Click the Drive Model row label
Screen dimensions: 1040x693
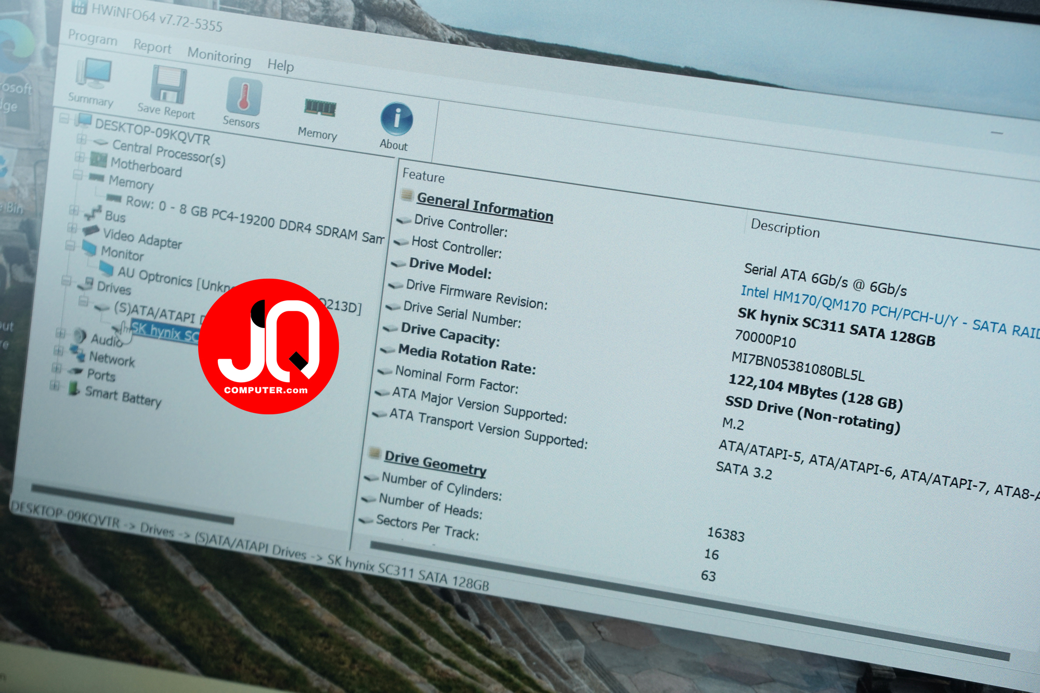tap(450, 268)
